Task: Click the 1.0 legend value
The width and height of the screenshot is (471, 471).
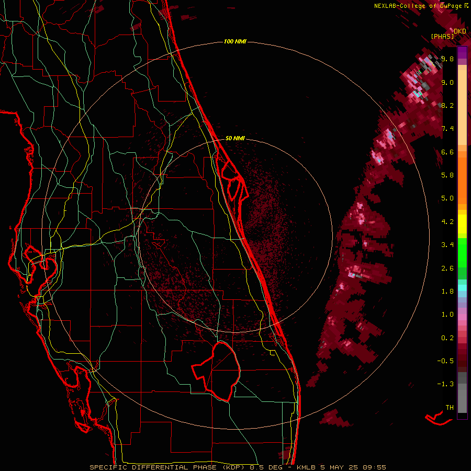Action: pos(447,315)
